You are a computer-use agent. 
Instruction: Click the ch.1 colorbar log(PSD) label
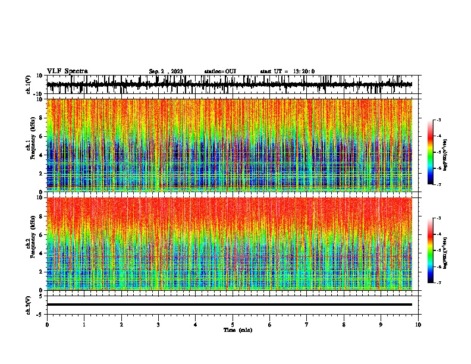(445, 155)
